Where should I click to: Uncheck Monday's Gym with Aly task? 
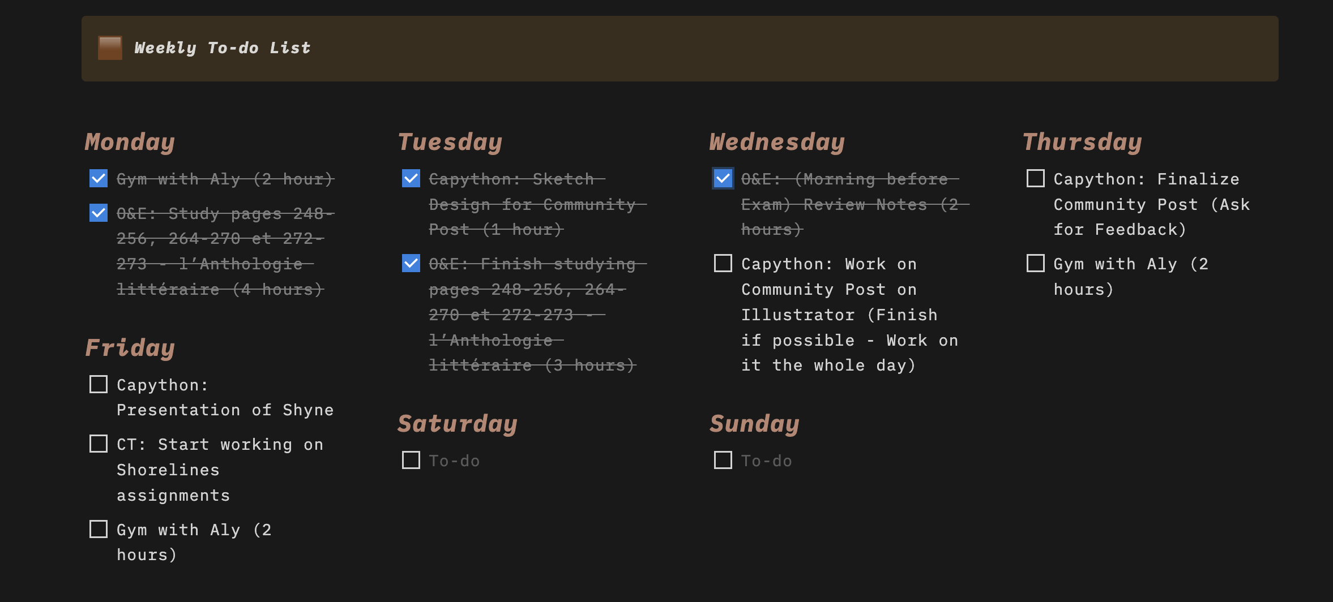pyautogui.click(x=99, y=178)
